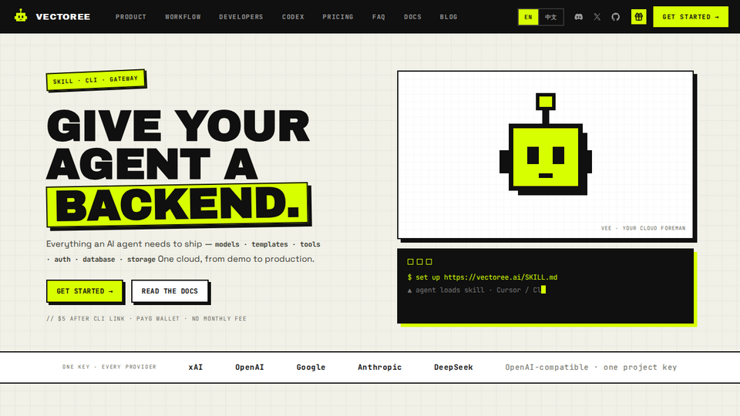Open the GitHub icon link
This screenshot has width=740, height=416.
click(x=615, y=16)
